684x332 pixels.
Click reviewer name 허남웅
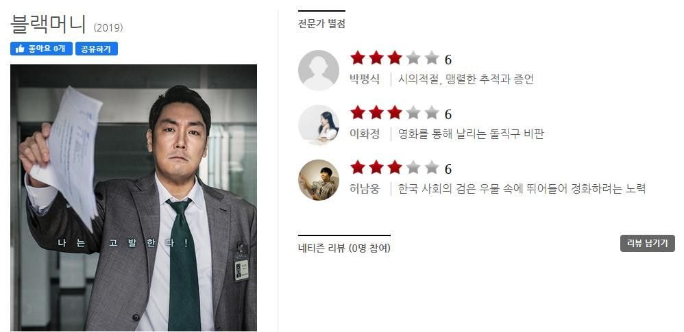(x=365, y=189)
